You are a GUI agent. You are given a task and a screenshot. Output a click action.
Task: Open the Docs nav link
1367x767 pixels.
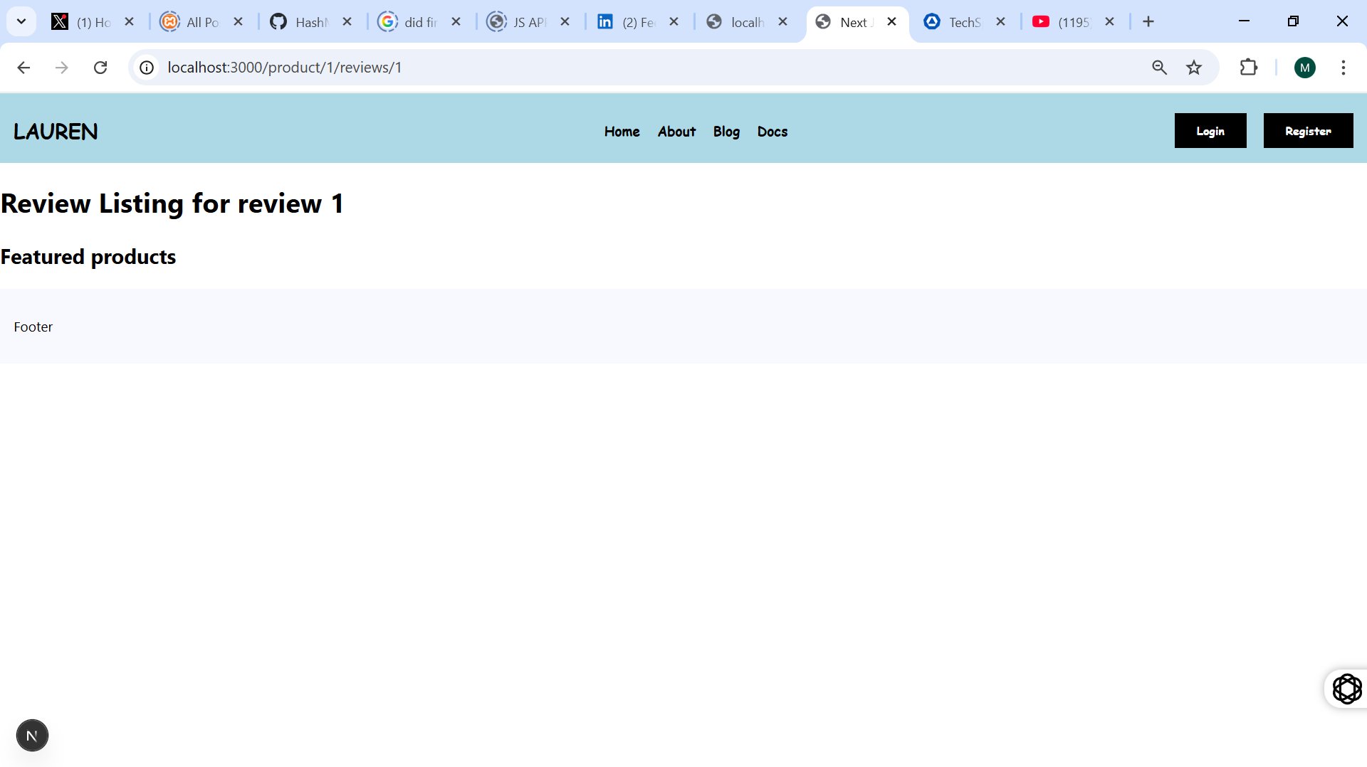(772, 132)
